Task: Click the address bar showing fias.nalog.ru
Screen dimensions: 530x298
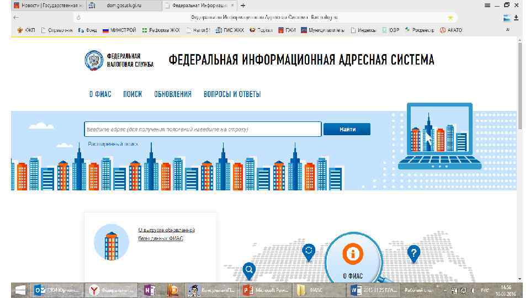Action: pyautogui.click(x=264, y=17)
